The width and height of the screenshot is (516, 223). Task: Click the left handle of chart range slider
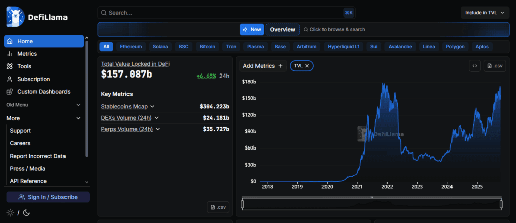click(243, 204)
